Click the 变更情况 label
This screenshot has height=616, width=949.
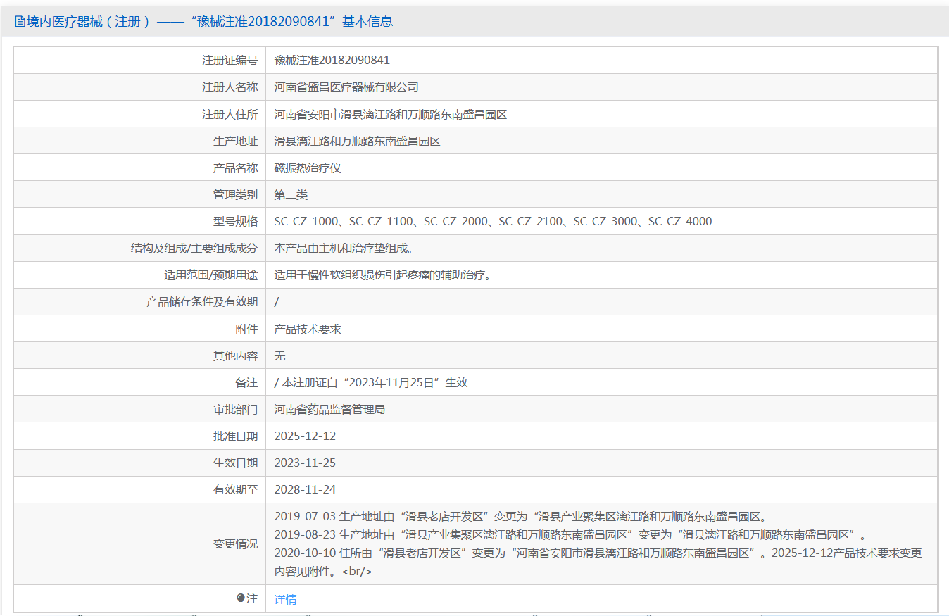click(x=235, y=543)
